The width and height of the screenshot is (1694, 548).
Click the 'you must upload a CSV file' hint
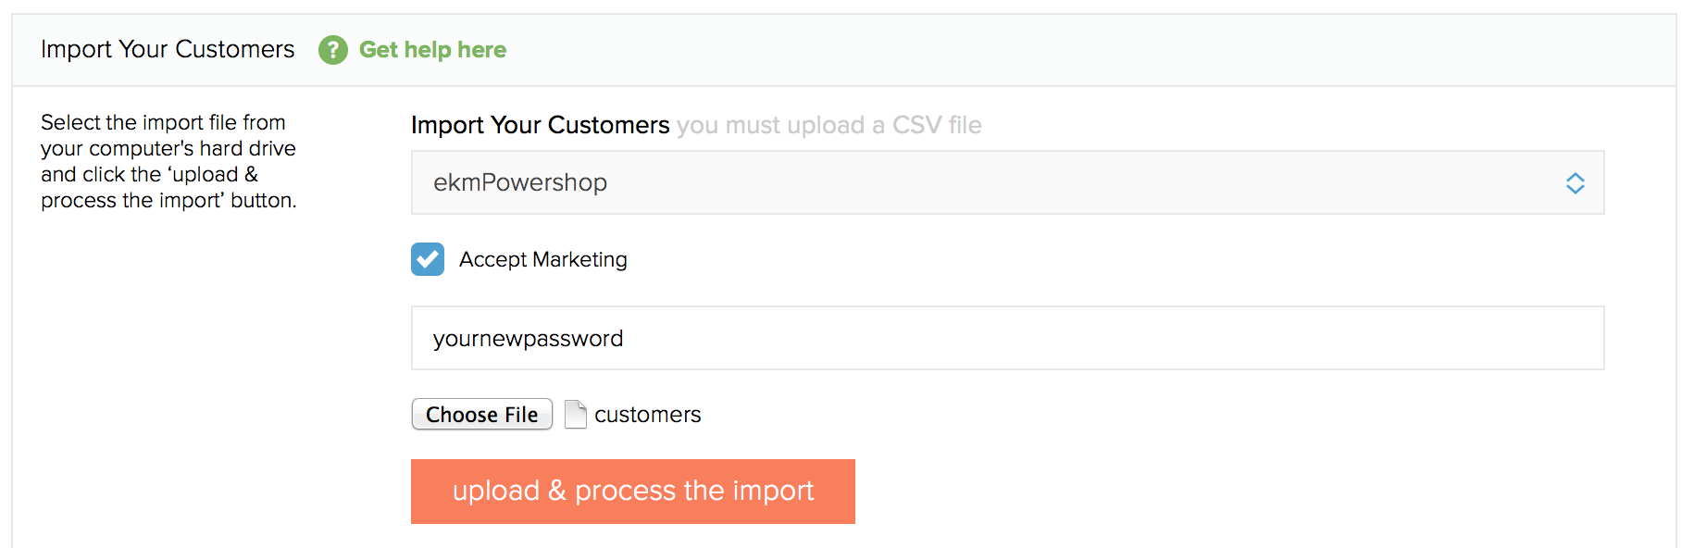tap(828, 125)
